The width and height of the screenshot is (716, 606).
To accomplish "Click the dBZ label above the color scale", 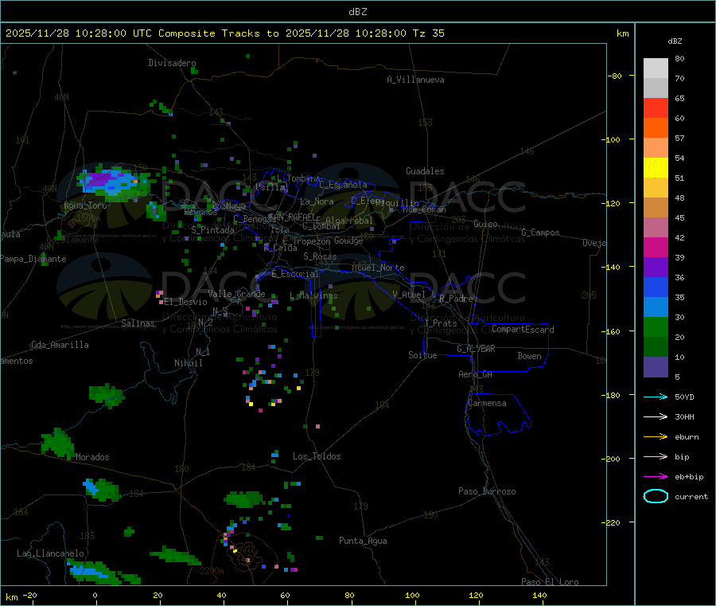I will [675, 41].
